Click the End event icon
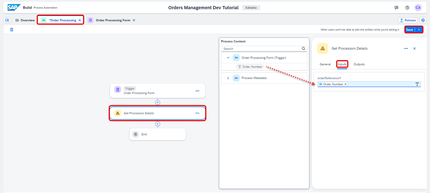The image size is (430, 193). (136, 134)
